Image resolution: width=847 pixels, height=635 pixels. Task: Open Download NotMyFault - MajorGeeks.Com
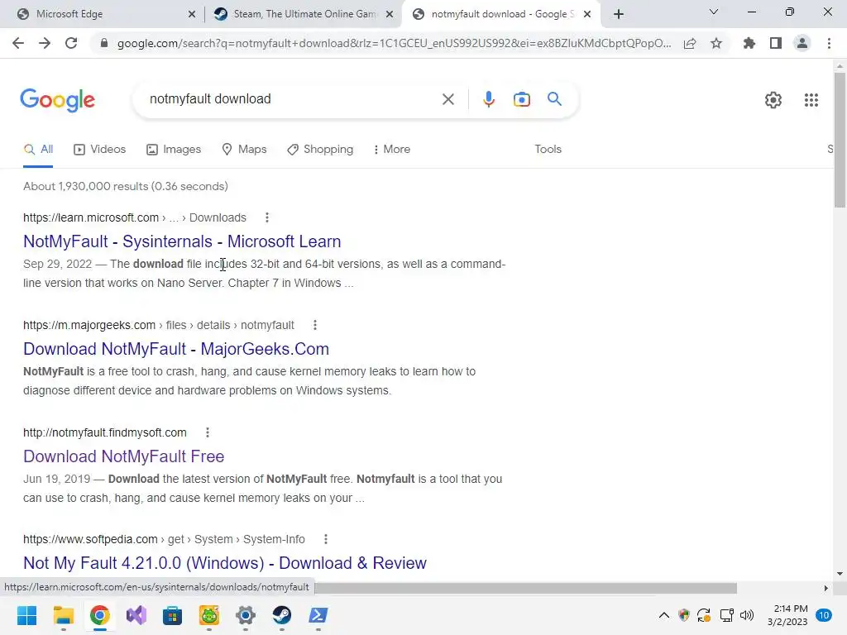click(176, 349)
